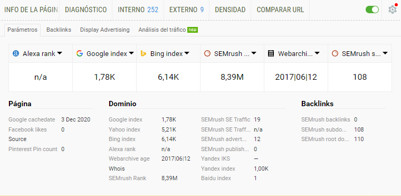Viewport: 401px width, 196px height.
Task: Click the Webarchive age label under Dominio
Action: [x=129, y=159]
